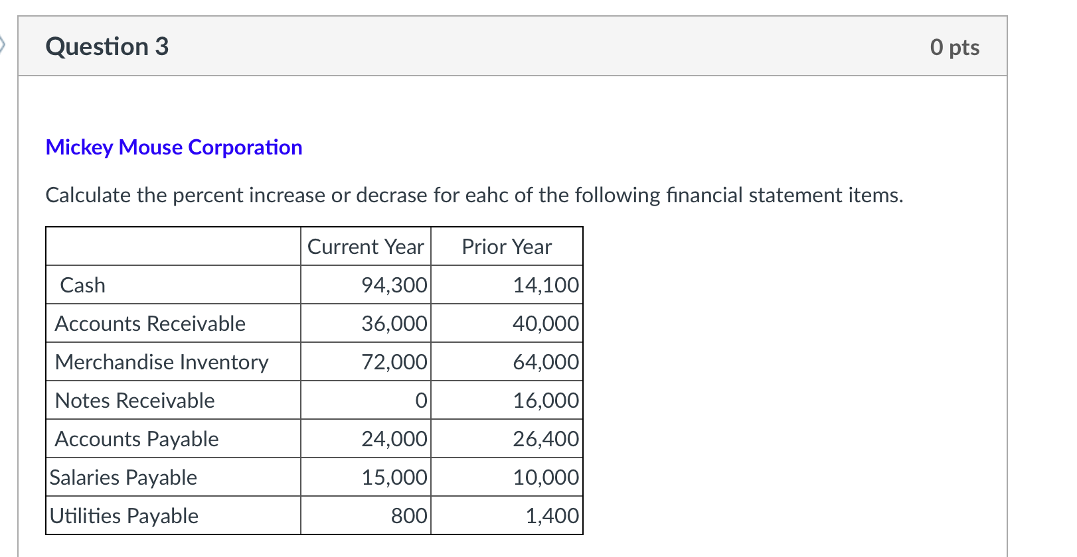The width and height of the screenshot is (1077, 557).
Task: Click Merchandise Inventory current value 72,000
Action: tap(394, 362)
